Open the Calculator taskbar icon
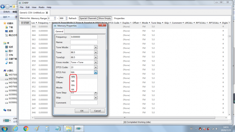 47,129
